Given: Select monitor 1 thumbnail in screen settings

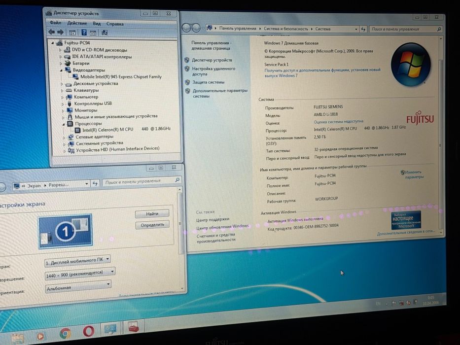Looking at the screenshot, I should (65, 231).
